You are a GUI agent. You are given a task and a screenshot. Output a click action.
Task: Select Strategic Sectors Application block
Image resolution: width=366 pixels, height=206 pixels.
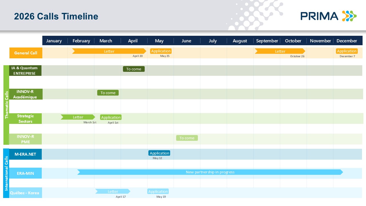click(111, 117)
